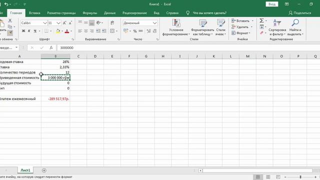Click the formula bar showing 3000000
The image size is (320, 180).
click(188, 48)
